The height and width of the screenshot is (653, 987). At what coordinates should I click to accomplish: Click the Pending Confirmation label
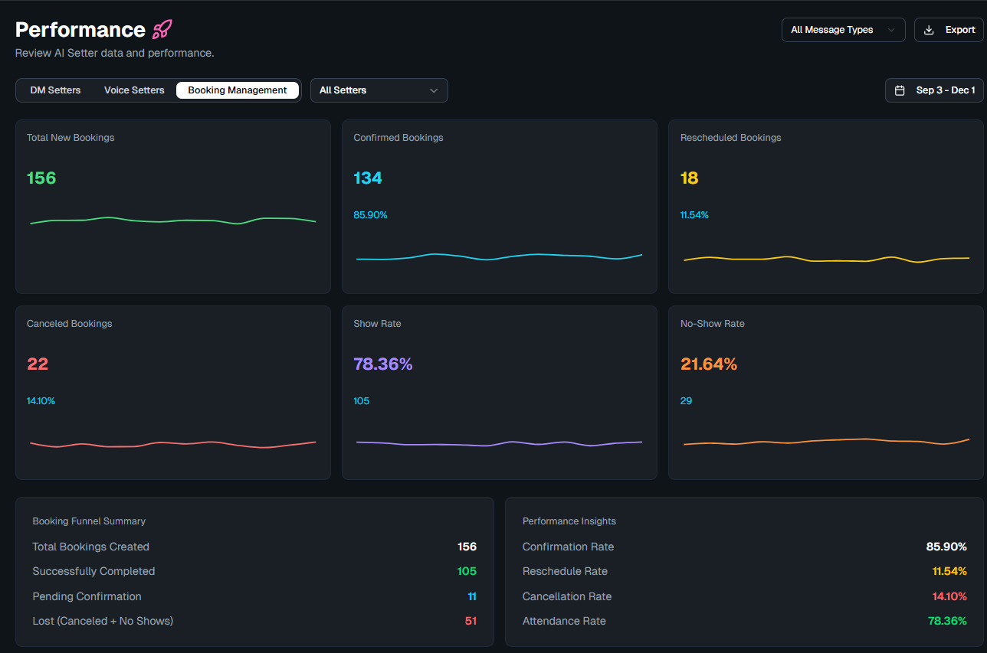87,596
